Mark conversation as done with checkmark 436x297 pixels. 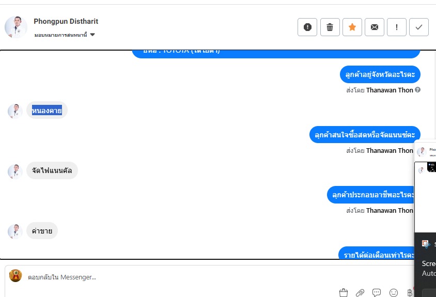pos(419,27)
